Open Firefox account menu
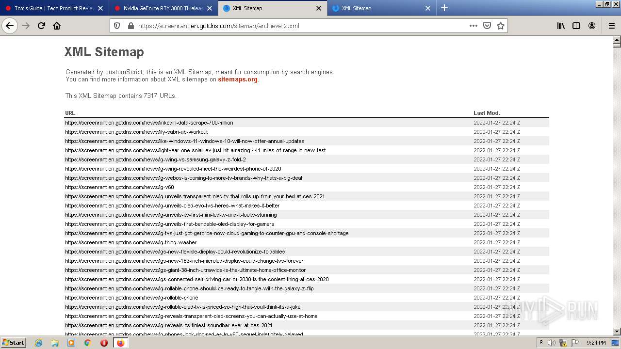The width and height of the screenshot is (621, 349). 592,26
